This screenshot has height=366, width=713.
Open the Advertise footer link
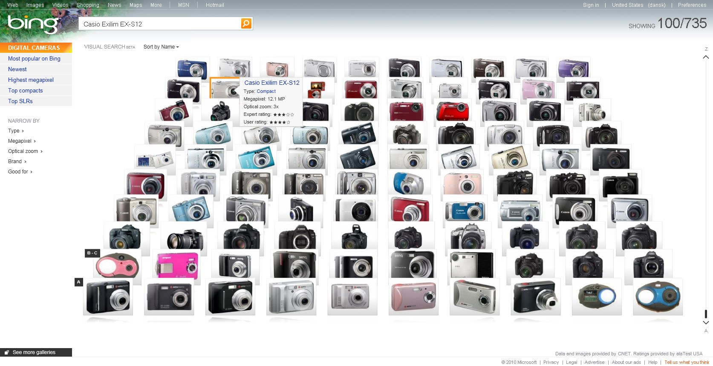(595, 363)
